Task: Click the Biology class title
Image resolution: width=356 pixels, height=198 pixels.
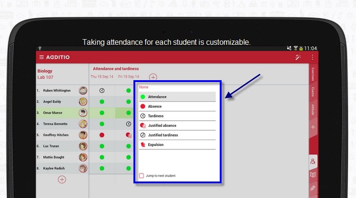Action: click(45, 71)
